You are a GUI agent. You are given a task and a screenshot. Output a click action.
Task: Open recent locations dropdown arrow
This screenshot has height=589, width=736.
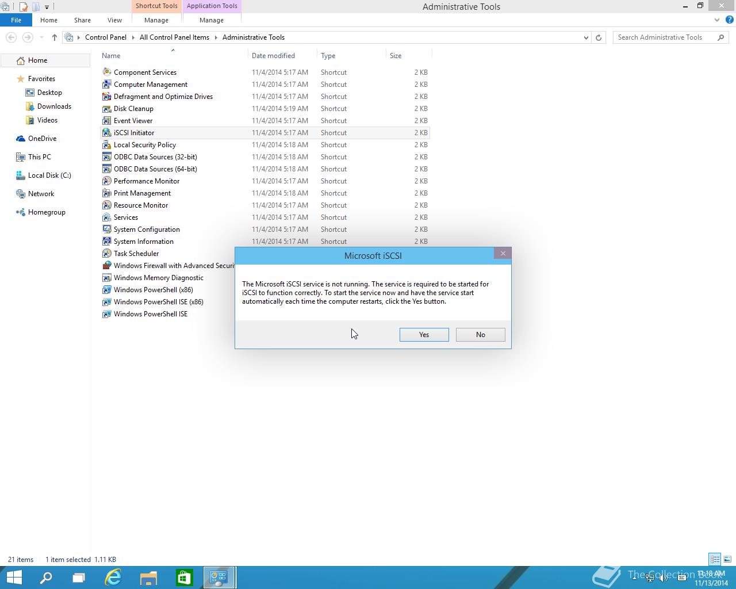[x=41, y=37]
